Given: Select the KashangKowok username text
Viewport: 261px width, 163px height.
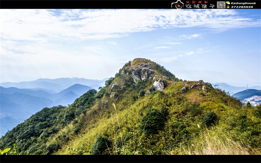Looking at the screenshot, I should pyautogui.click(x=243, y=3).
